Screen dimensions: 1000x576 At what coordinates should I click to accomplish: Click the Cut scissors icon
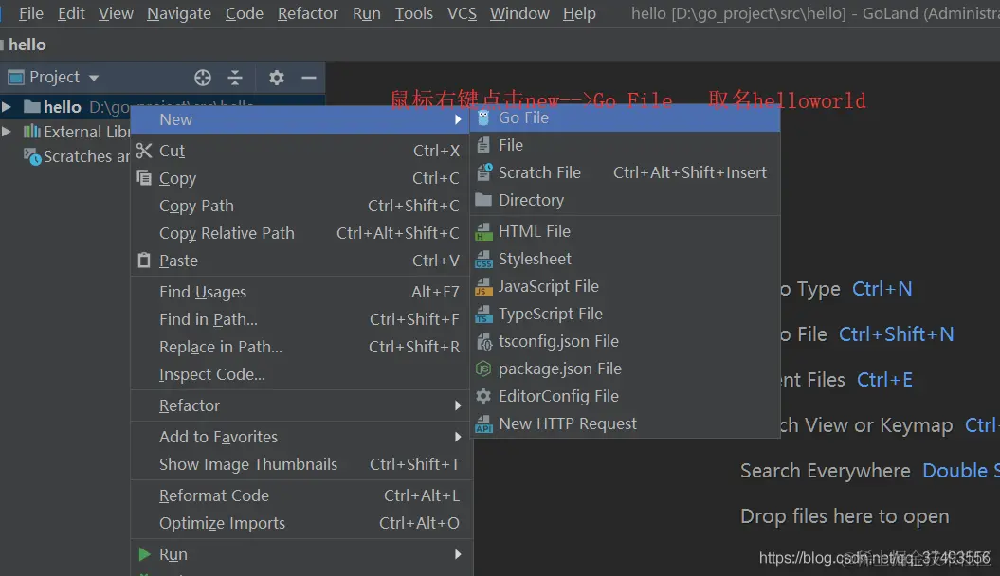tap(144, 151)
